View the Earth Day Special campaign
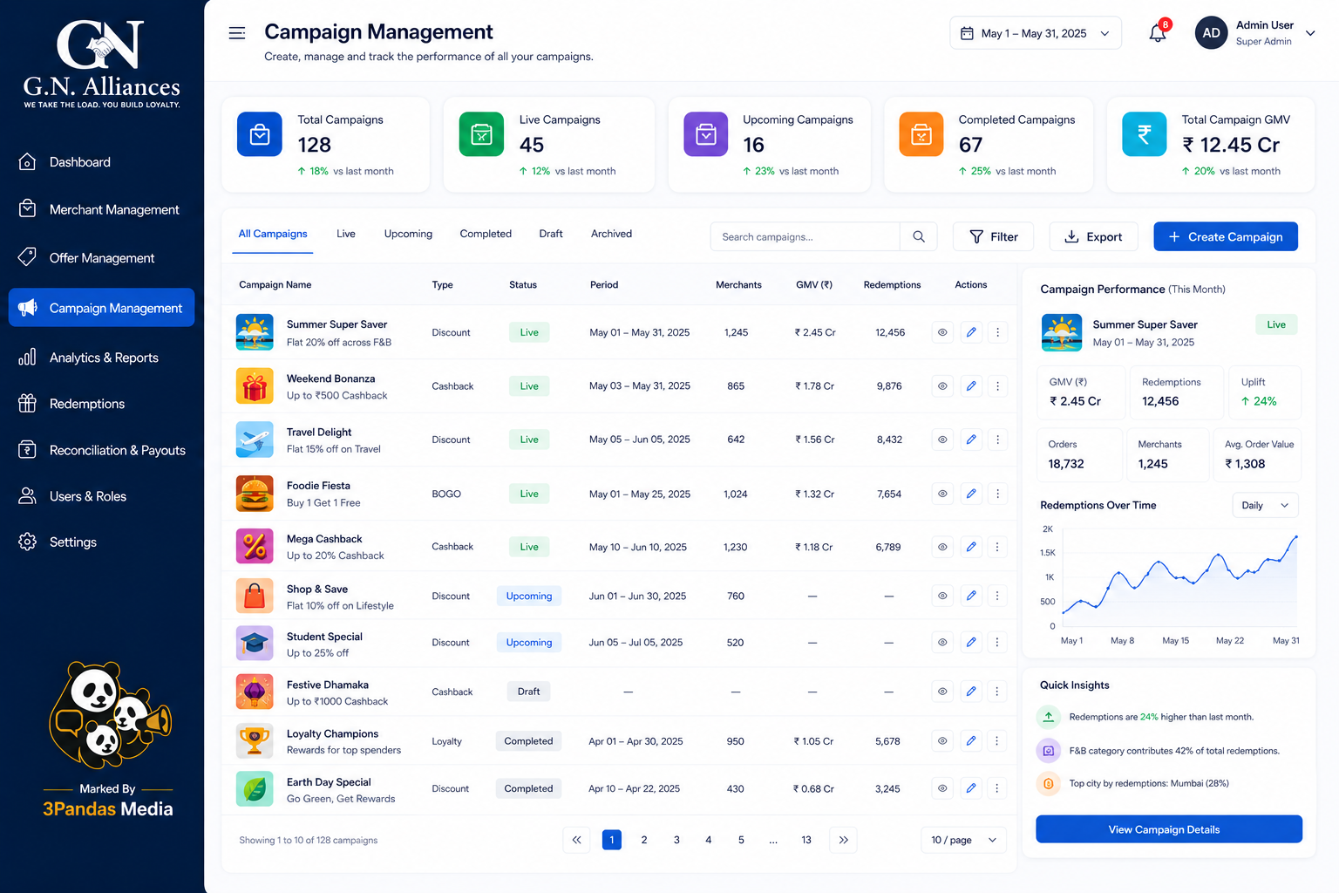The height and width of the screenshot is (893, 1339). pyautogui.click(x=942, y=788)
